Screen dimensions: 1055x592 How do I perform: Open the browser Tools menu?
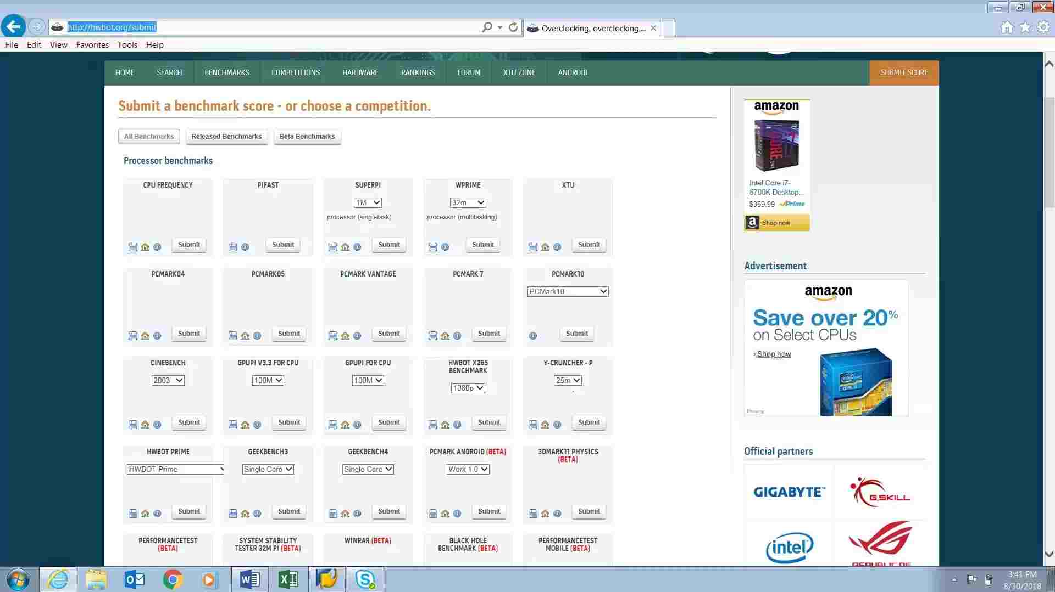pyautogui.click(x=127, y=45)
